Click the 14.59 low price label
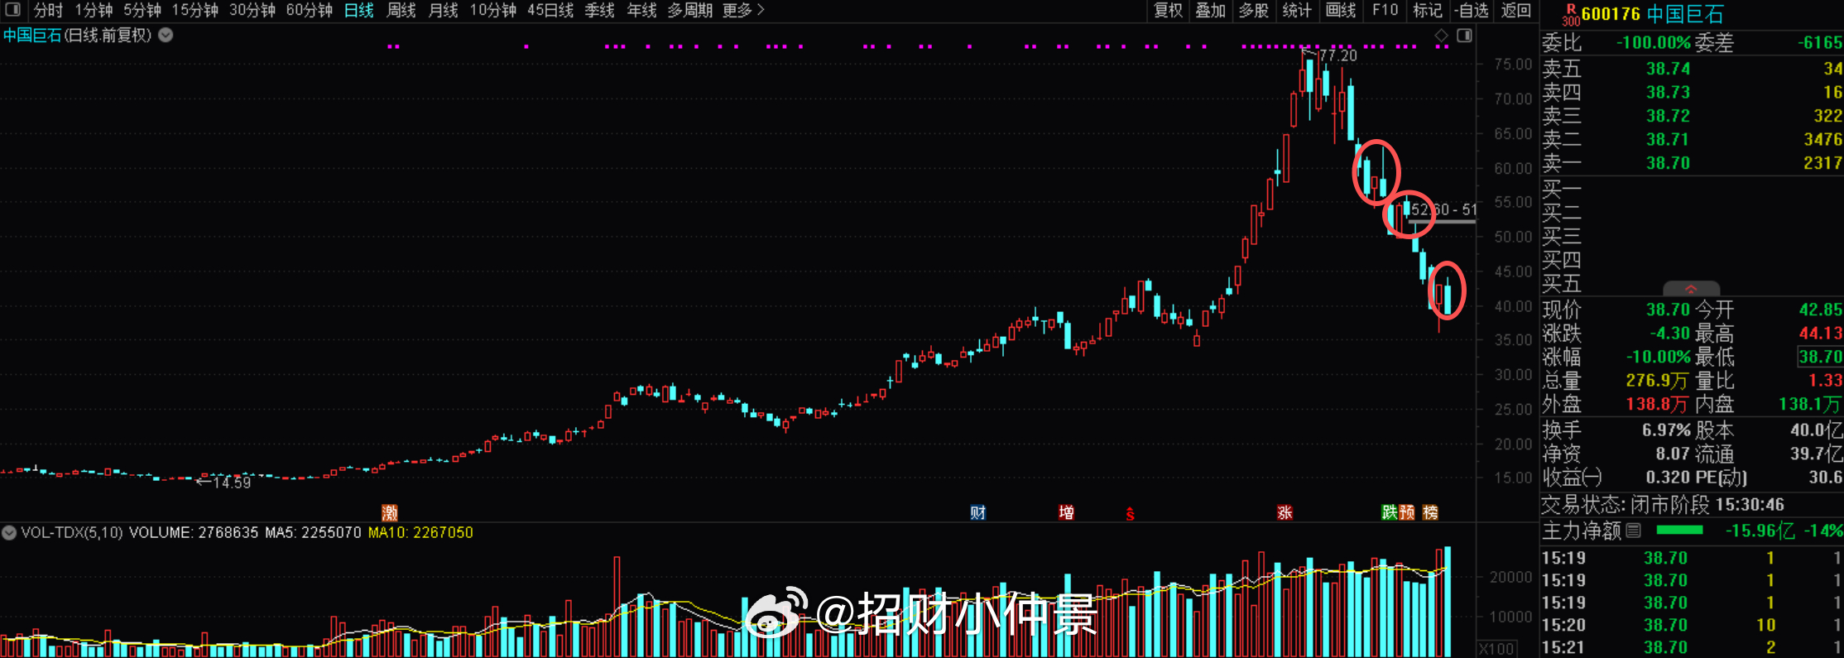 232,483
